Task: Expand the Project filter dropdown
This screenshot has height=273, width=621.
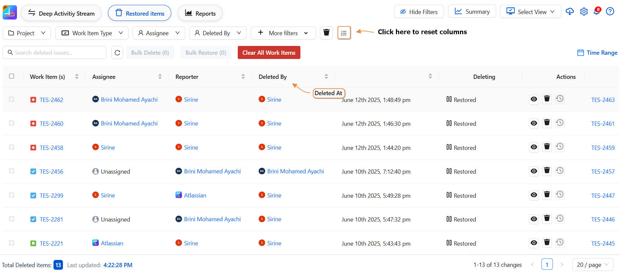Action: (27, 33)
